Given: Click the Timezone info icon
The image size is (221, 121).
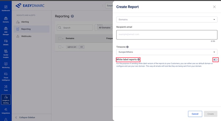Looking at the screenshot, I should [x=127, y=47].
